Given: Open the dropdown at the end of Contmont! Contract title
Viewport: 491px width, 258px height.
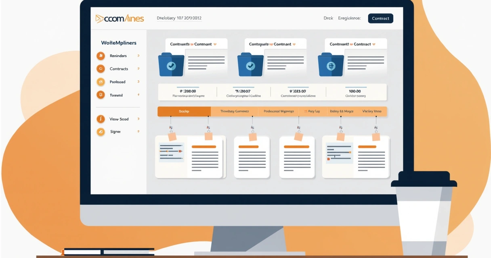Looking at the screenshot, I should pyautogui.click(x=374, y=44).
